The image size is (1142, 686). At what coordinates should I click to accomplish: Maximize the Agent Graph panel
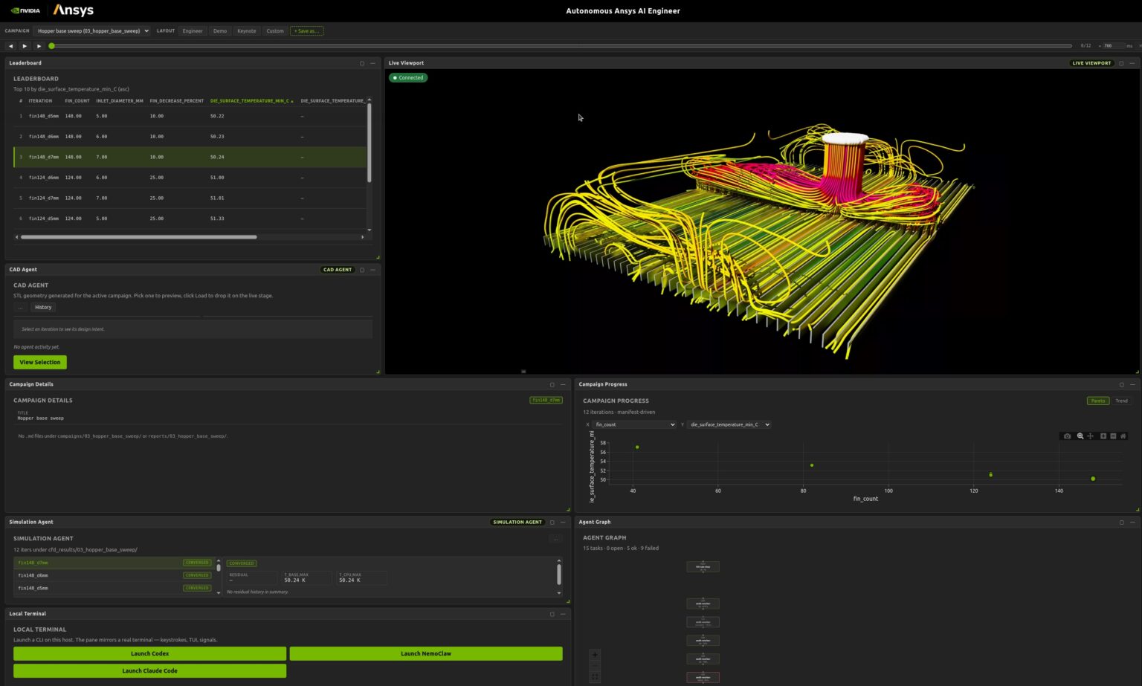[1121, 522]
